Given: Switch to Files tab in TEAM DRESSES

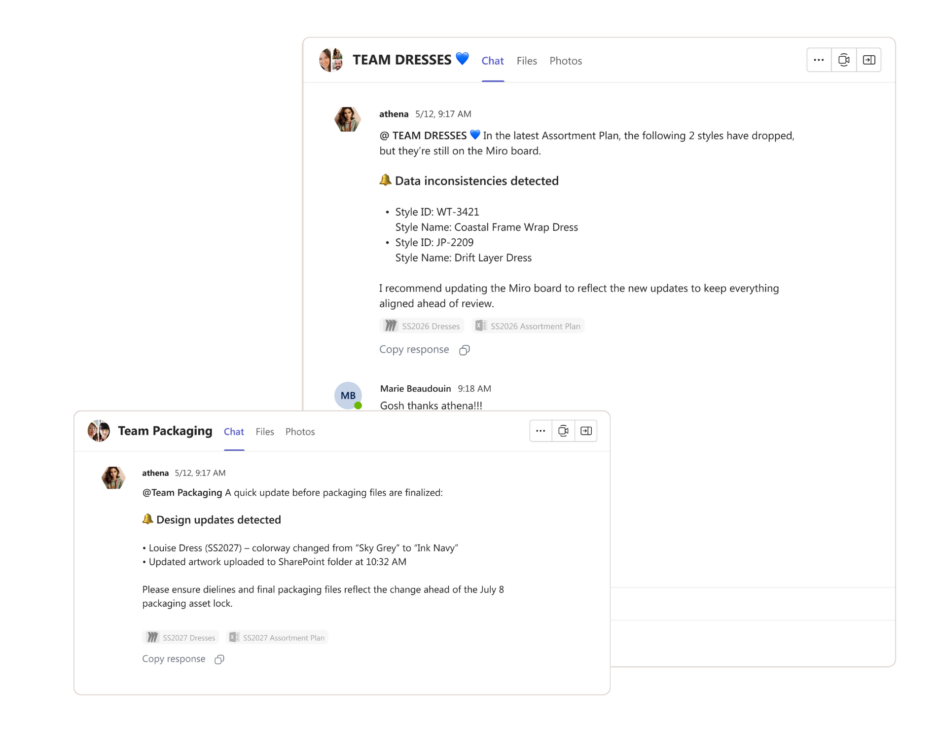Looking at the screenshot, I should coord(527,61).
